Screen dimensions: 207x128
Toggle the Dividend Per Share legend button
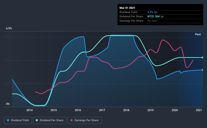pos(50,120)
